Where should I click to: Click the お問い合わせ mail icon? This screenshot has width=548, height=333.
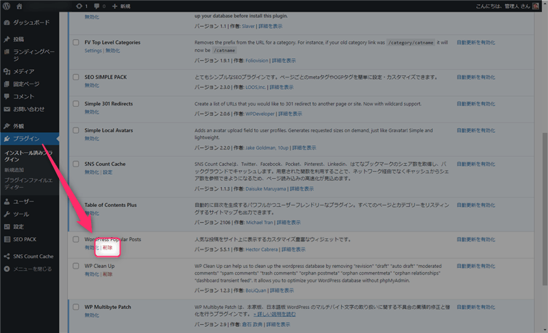click(x=7, y=109)
